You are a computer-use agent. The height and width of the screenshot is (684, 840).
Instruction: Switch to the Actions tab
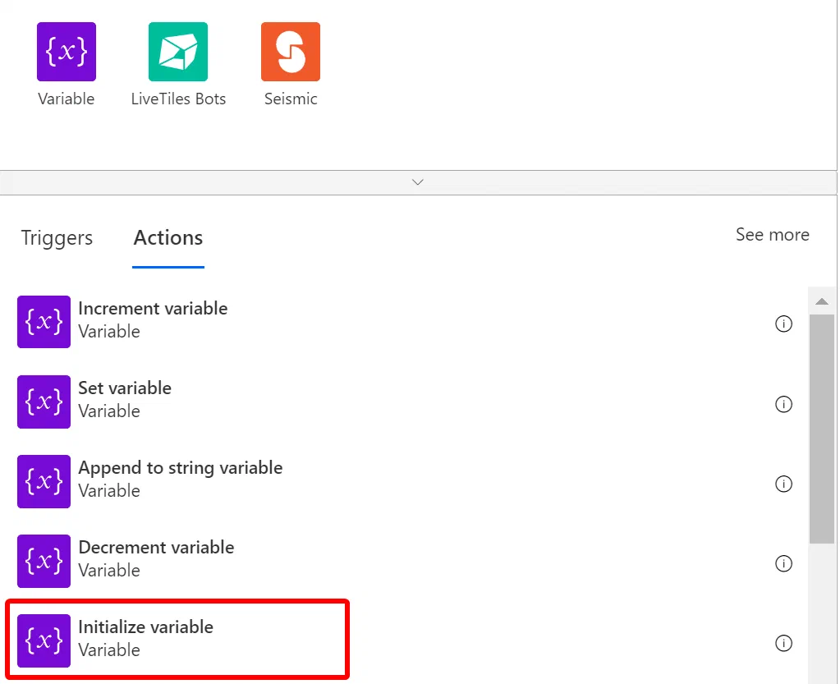[168, 237]
